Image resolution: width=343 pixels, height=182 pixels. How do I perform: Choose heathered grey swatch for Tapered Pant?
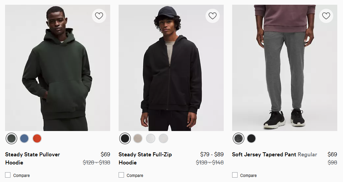point(239,138)
